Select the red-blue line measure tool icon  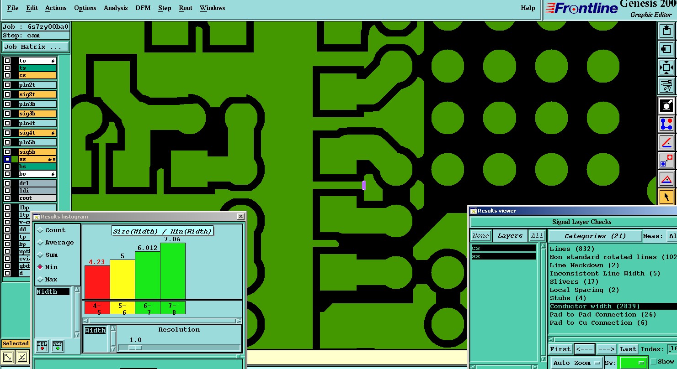click(x=666, y=142)
